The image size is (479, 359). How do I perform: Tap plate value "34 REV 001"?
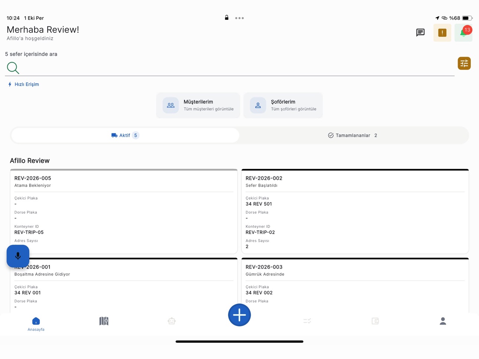click(27, 293)
